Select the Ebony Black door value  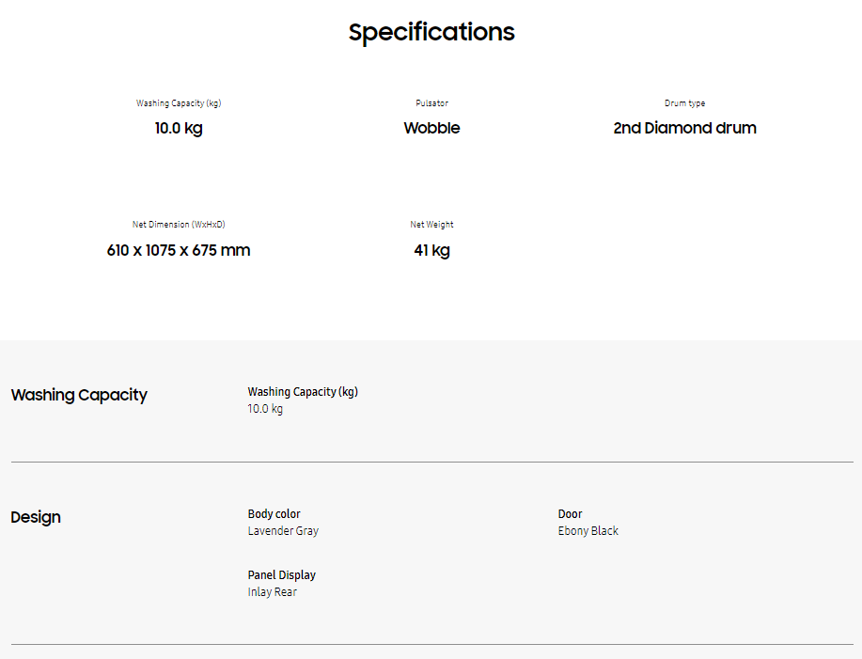pyautogui.click(x=588, y=531)
